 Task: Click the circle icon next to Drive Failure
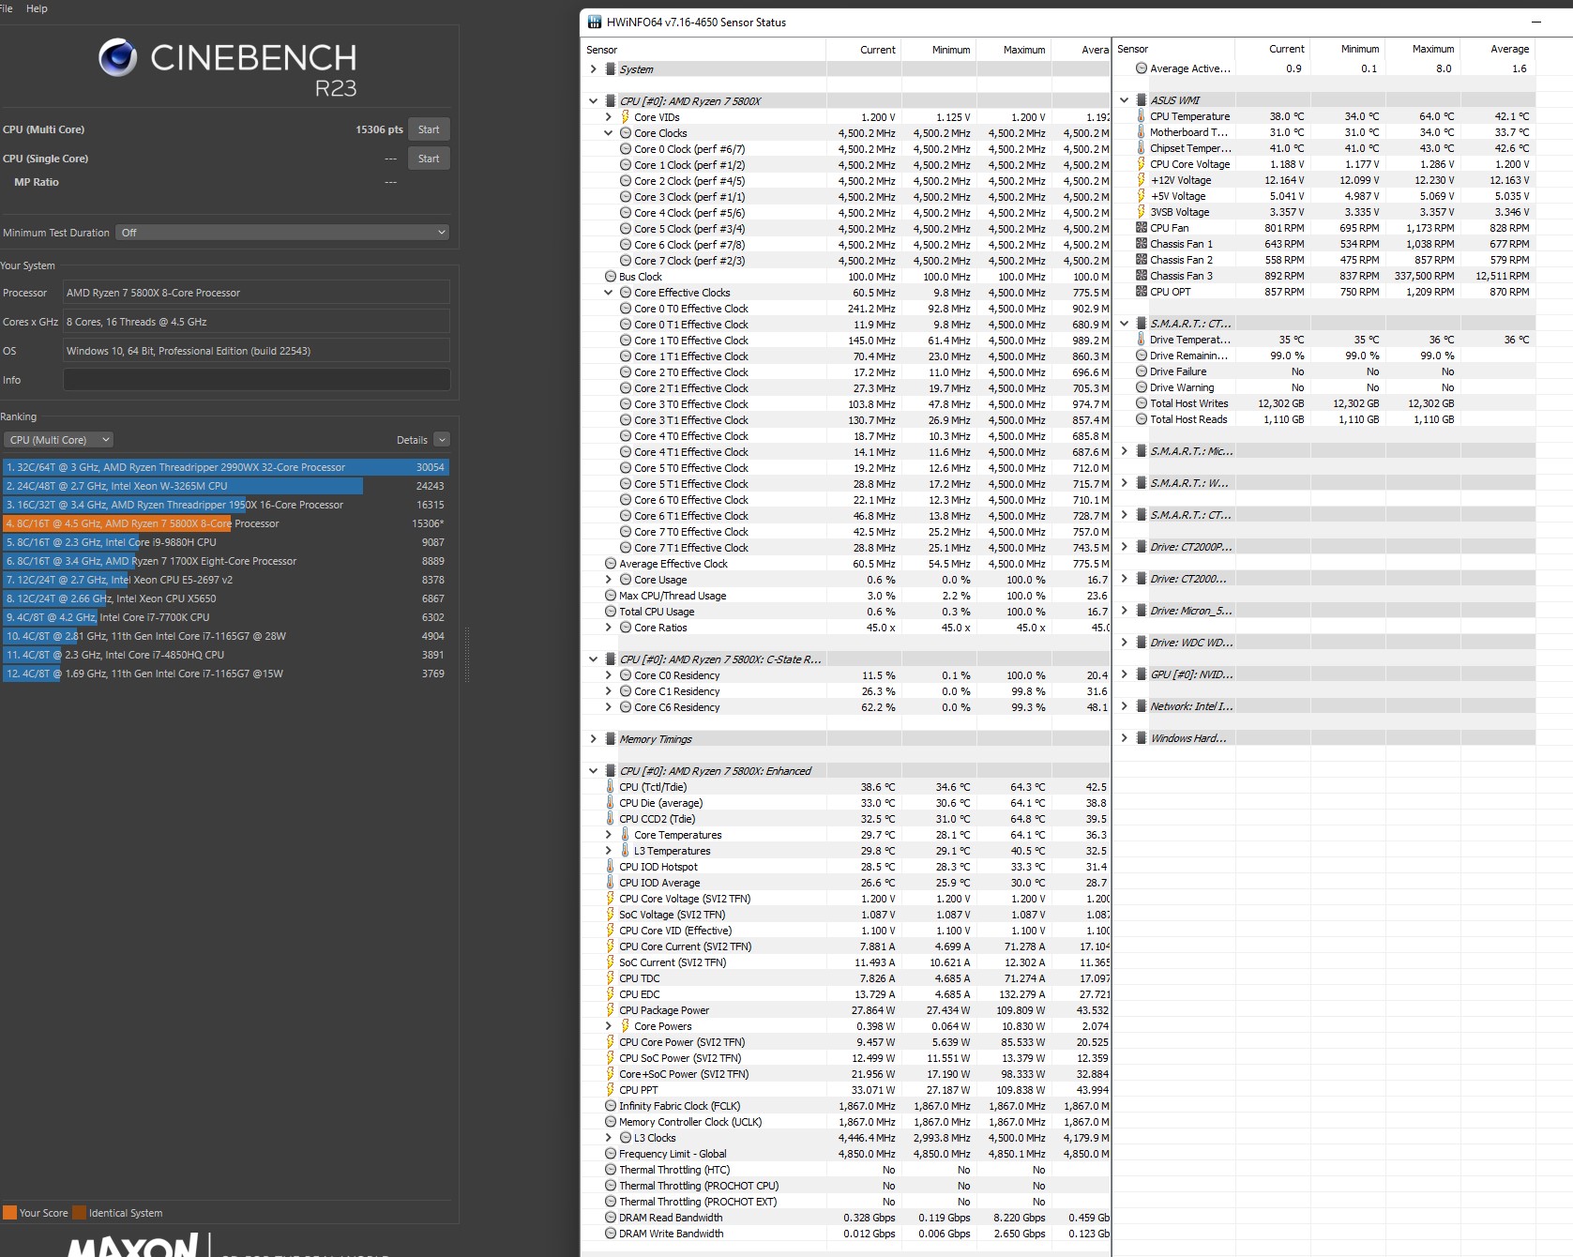[1142, 371]
